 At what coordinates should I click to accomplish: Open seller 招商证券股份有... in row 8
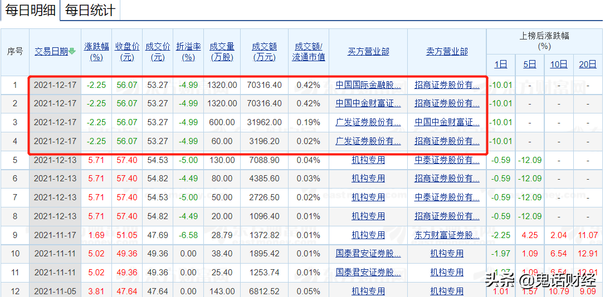pyautogui.click(x=447, y=216)
